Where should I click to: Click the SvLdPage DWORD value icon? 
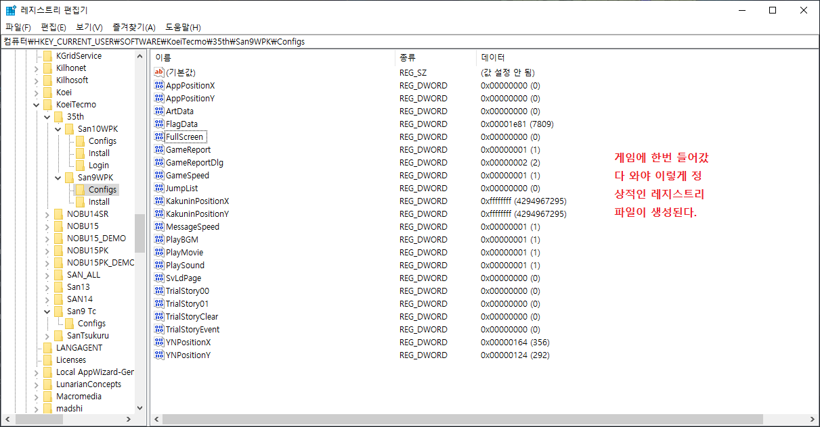pyautogui.click(x=159, y=278)
